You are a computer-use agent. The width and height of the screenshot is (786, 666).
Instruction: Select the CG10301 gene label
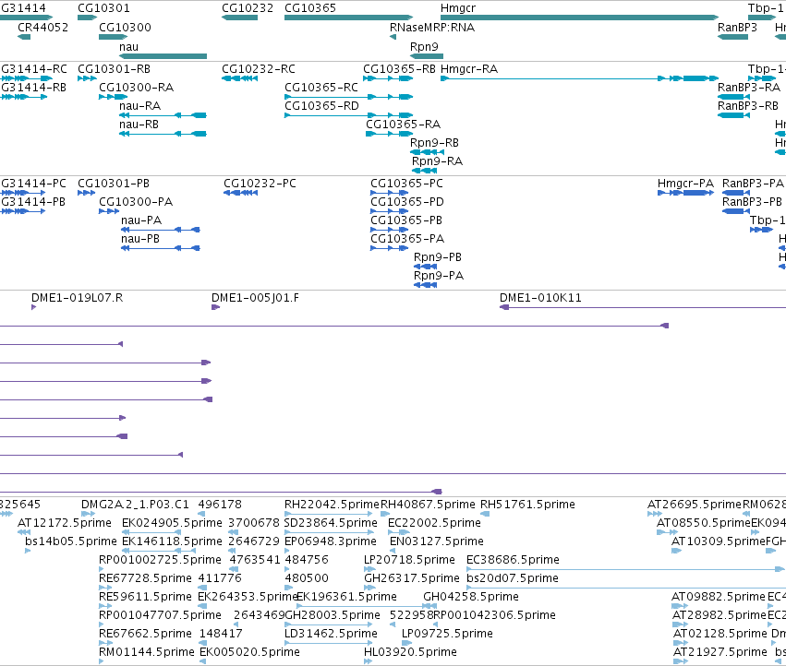pos(103,8)
